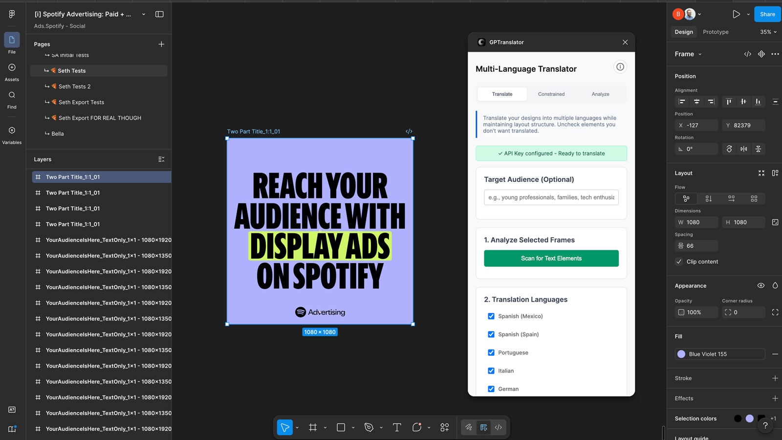782x440 pixels.
Task: Select the Pen tool
Action: [369, 427]
